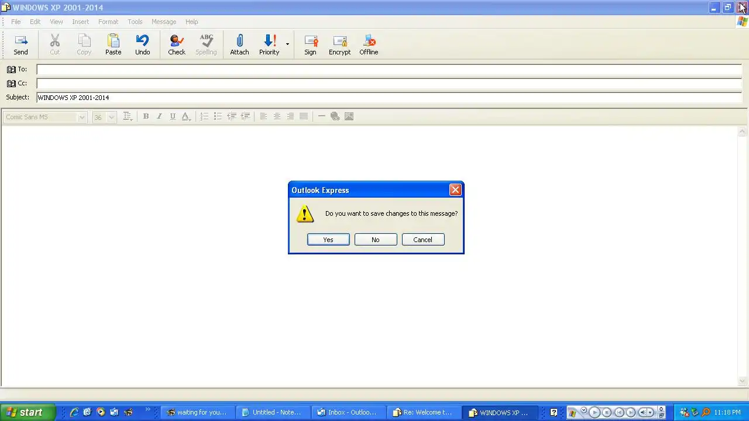
Task: Toggle Bold formatting
Action: [x=146, y=116]
